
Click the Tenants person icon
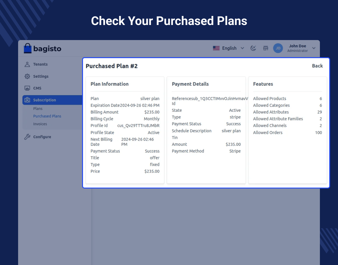(27, 64)
